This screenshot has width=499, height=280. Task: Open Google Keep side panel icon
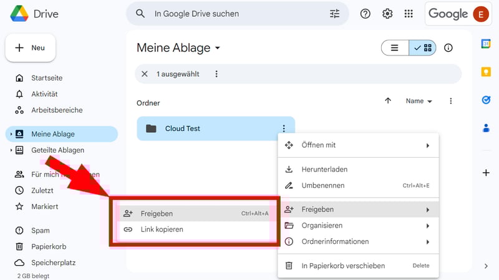coord(486,72)
